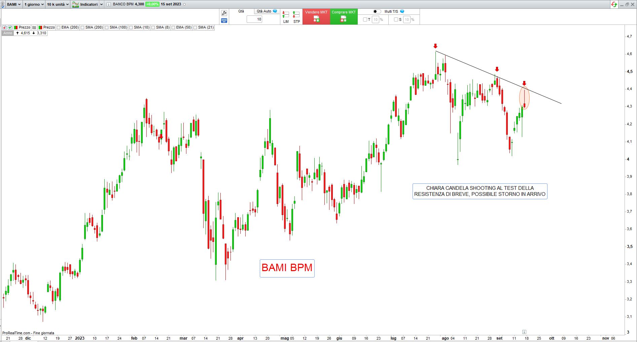
Task: Open the wrench trading settings icon
Action: (x=224, y=13)
